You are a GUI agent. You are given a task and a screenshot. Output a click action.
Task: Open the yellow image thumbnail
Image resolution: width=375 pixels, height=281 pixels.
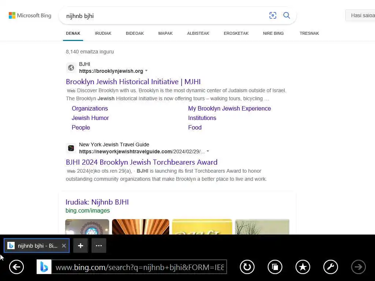pos(202,227)
